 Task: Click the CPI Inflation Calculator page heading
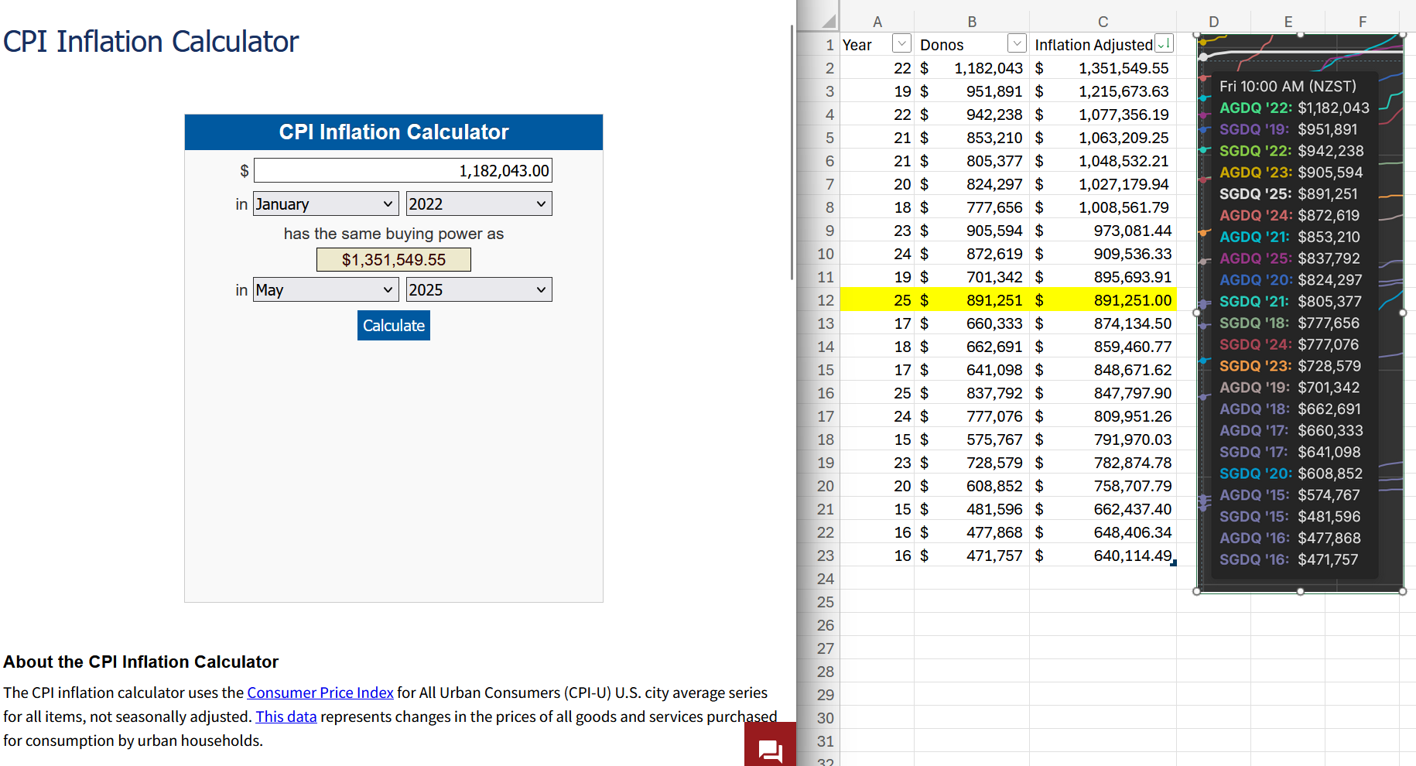(x=151, y=42)
